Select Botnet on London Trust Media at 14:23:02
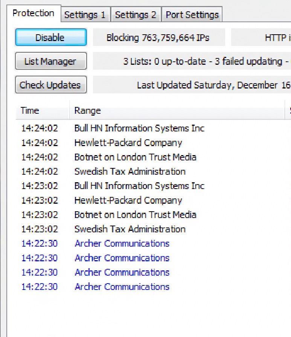291x337 pixels. pyautogui.click(x=135, y=215)
